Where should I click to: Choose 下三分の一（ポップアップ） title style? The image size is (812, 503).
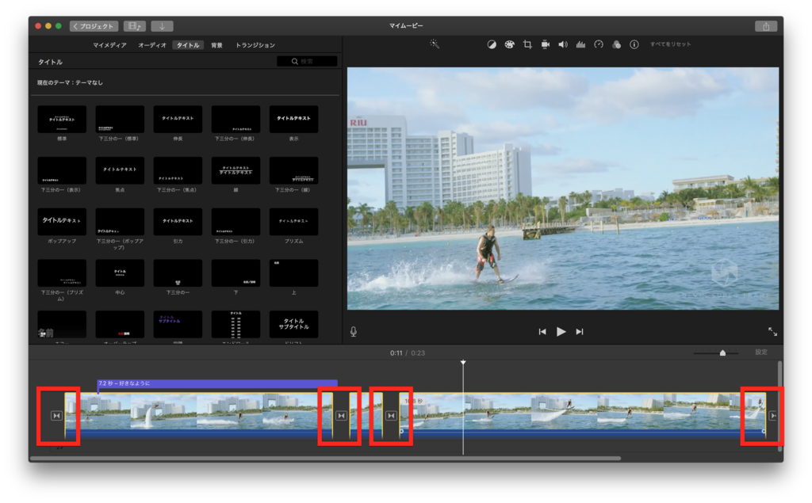(x=121, y=222)
